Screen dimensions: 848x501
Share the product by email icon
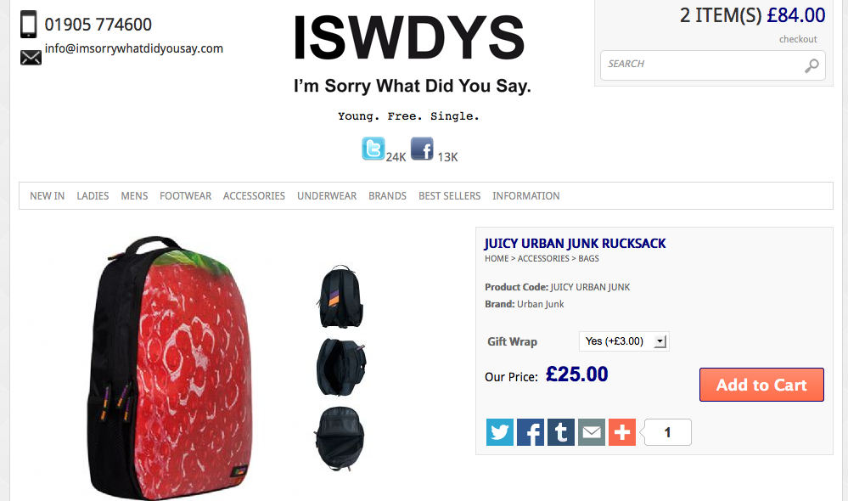click(x=592, y=432)
